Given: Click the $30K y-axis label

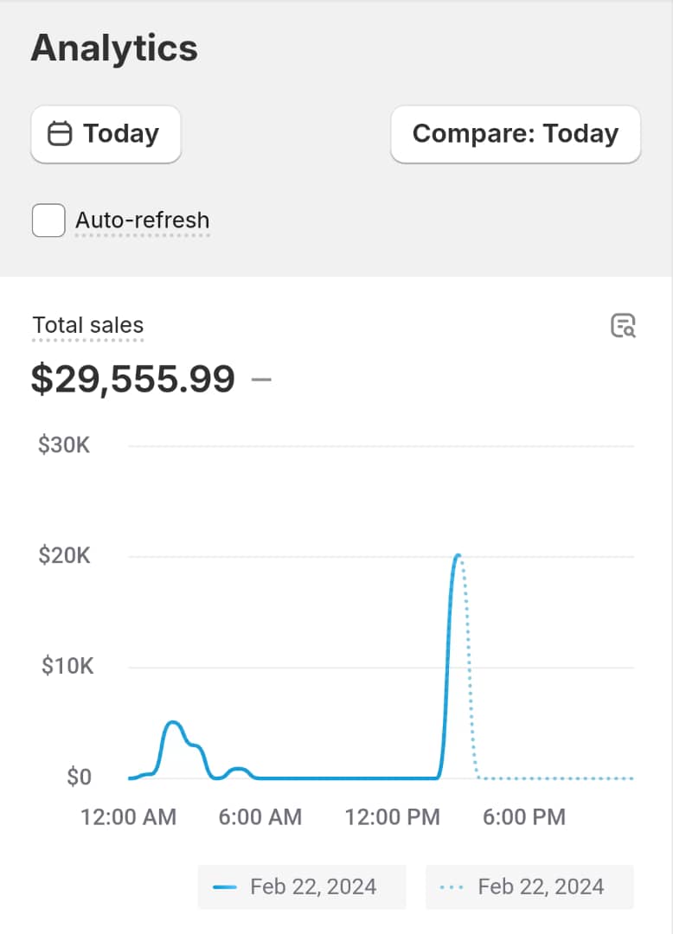Looking at the screenshot, I should coord(64,446).
